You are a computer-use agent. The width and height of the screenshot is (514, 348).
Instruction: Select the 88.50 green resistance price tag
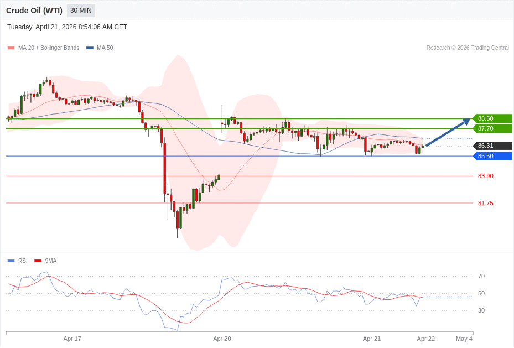coord(492,118)
